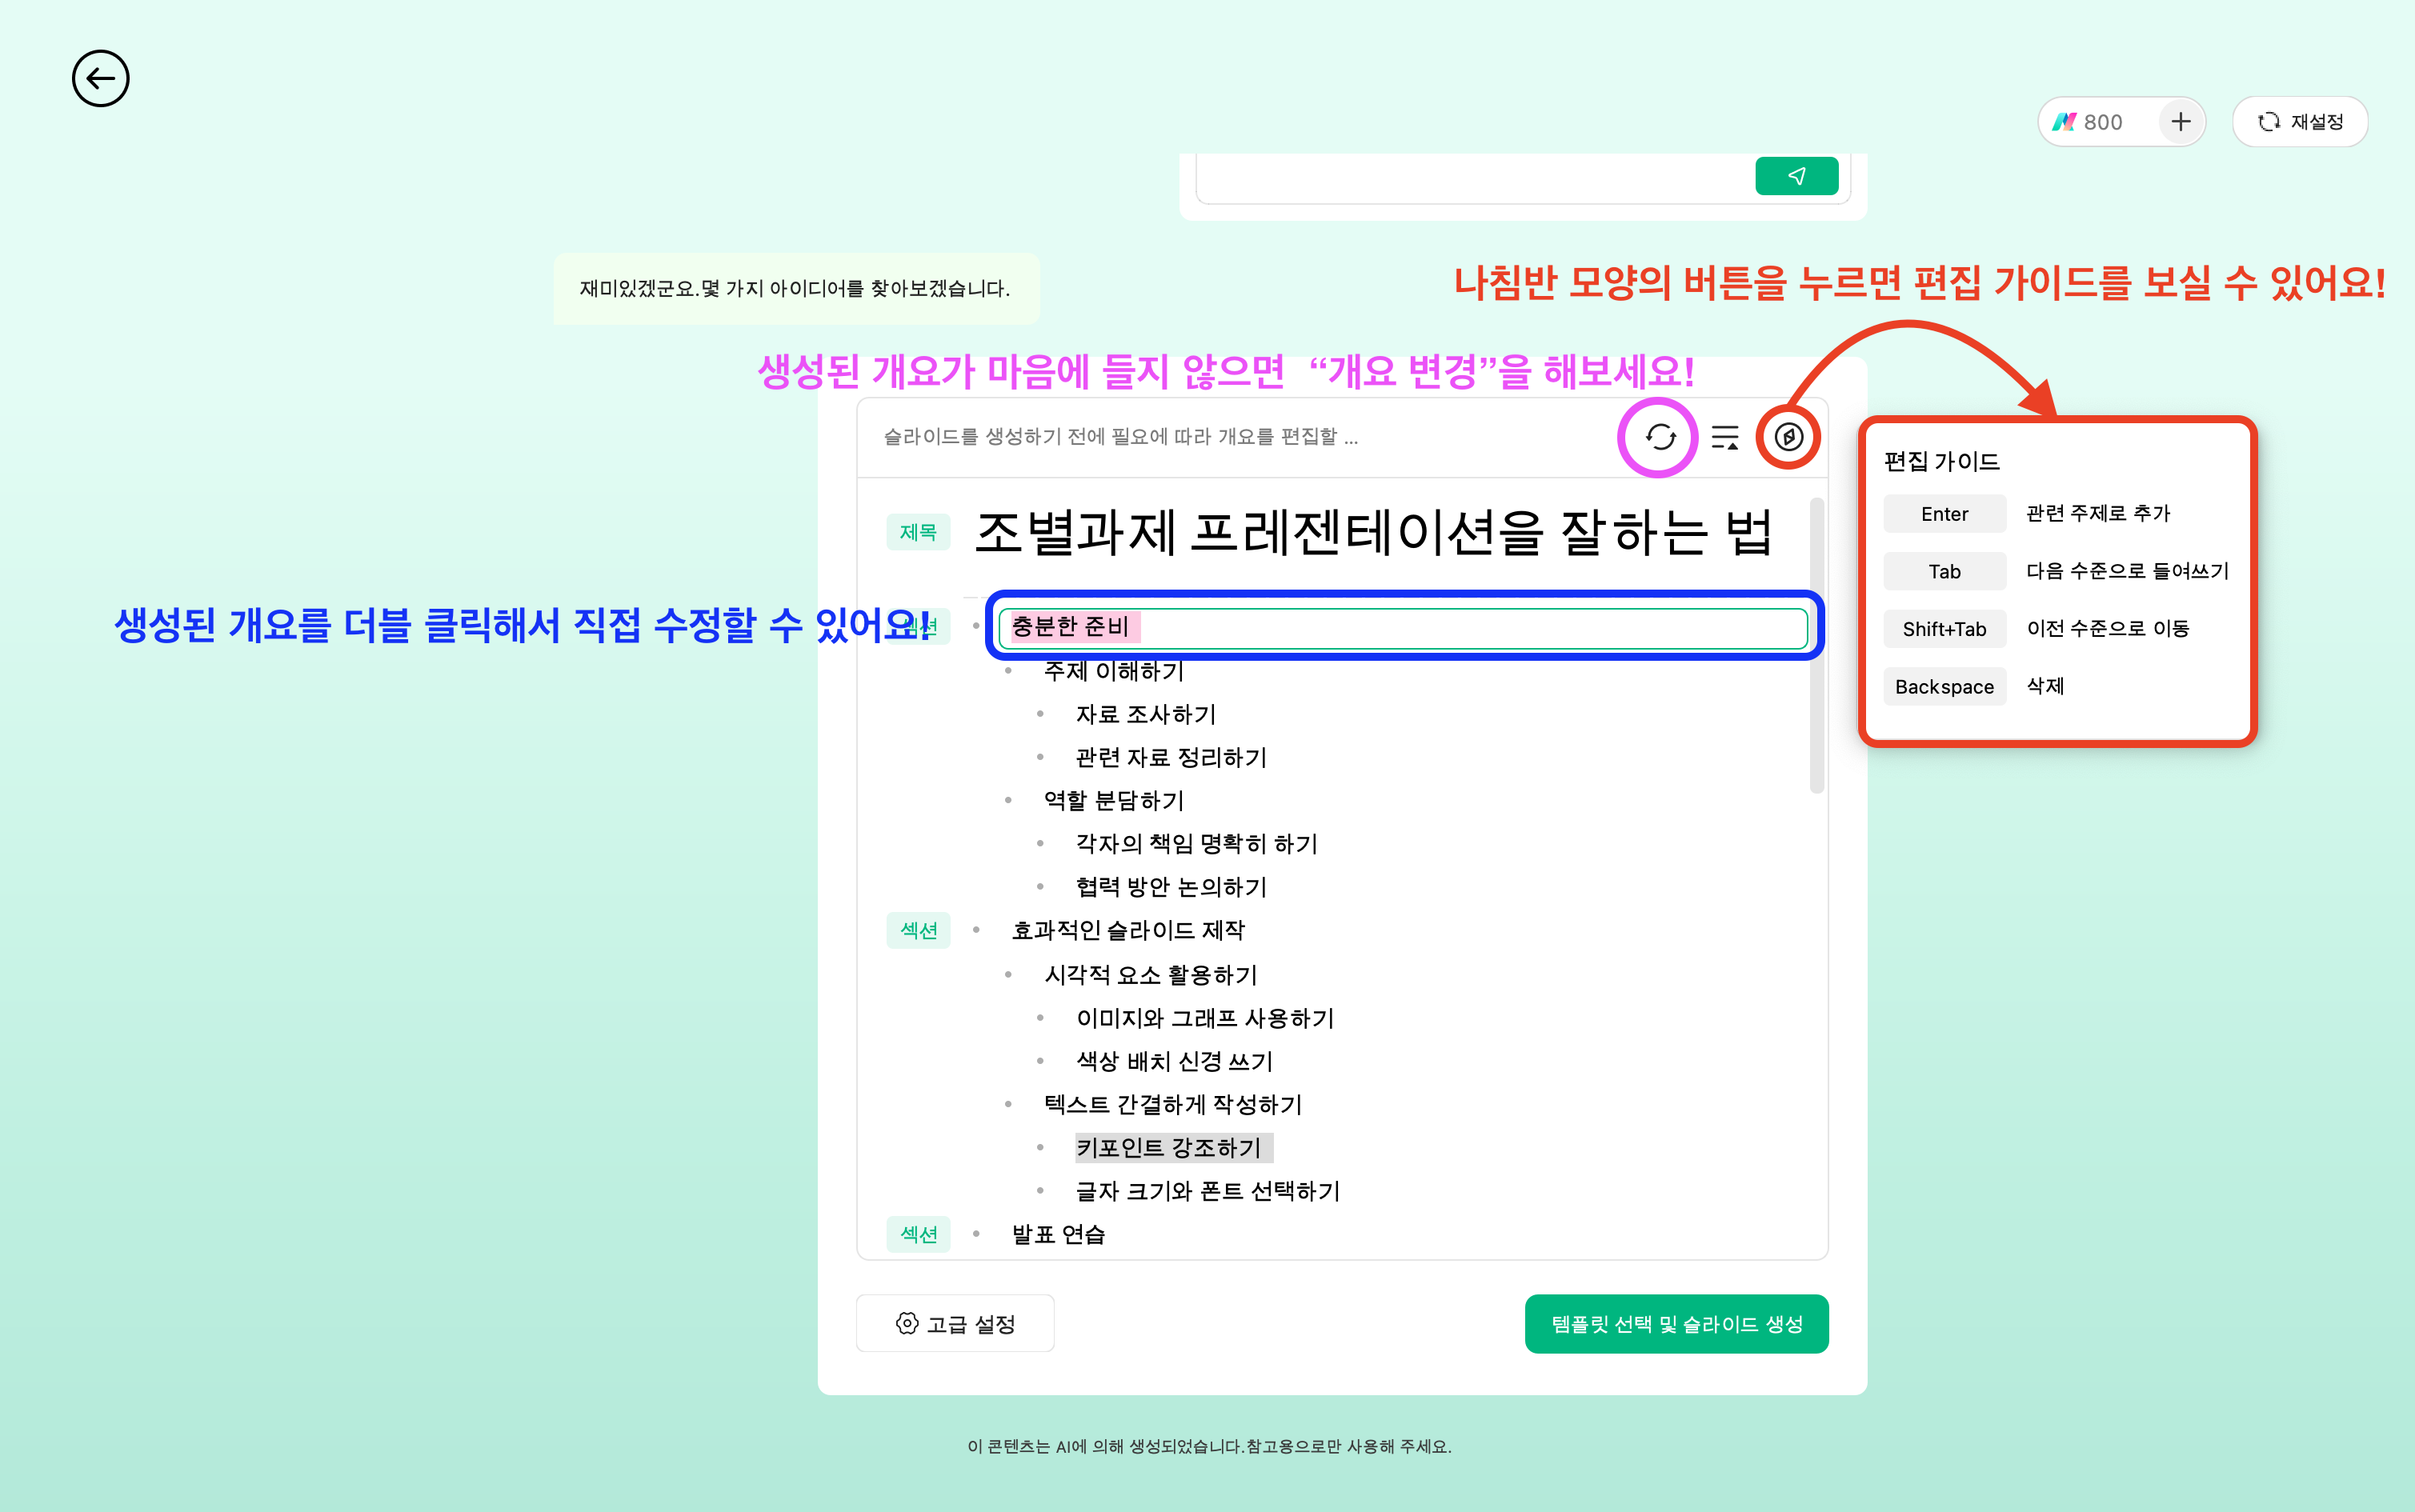2415x1512 pixels.
Task: Click the 재설정 reset button
Action: pos(2300,122)
